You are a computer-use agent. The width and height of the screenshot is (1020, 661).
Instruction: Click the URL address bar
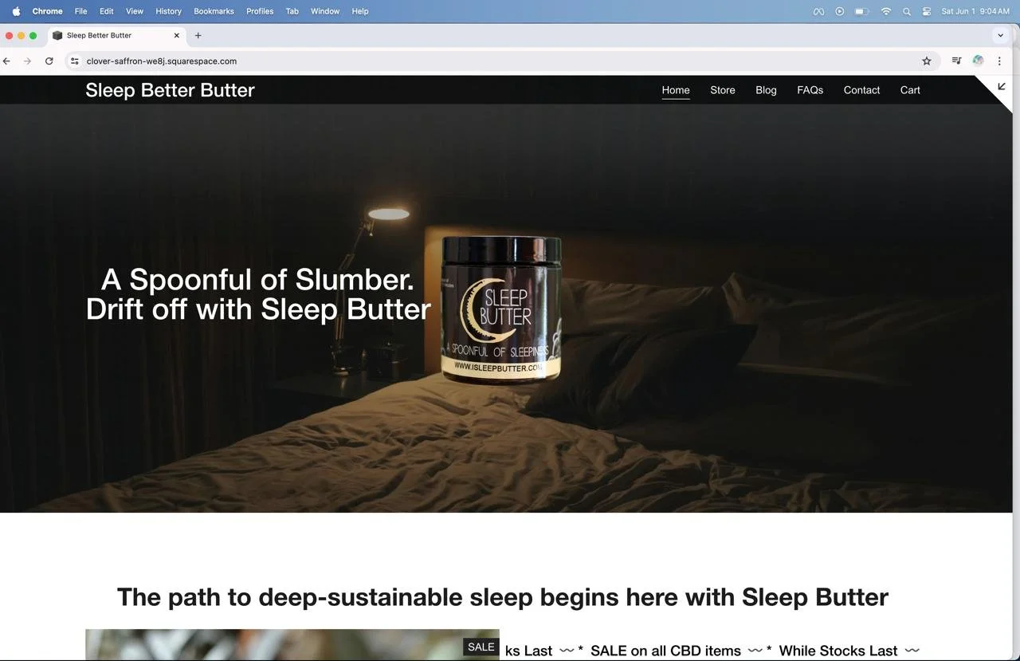[502, 61]
